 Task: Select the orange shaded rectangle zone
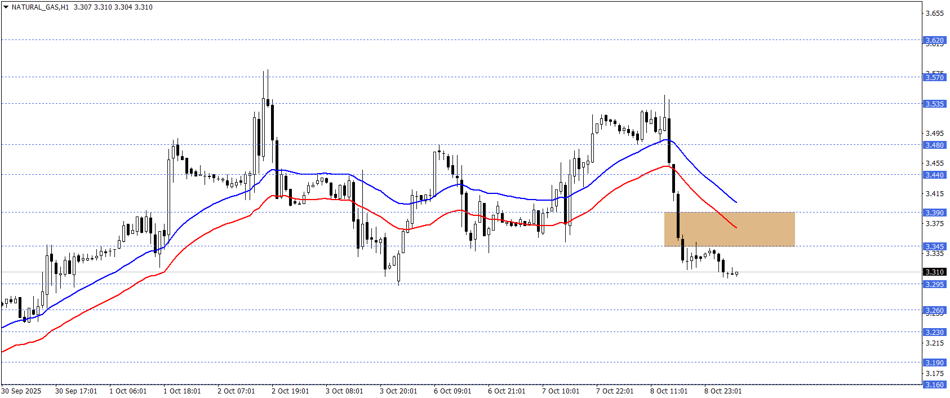[729, 229]
